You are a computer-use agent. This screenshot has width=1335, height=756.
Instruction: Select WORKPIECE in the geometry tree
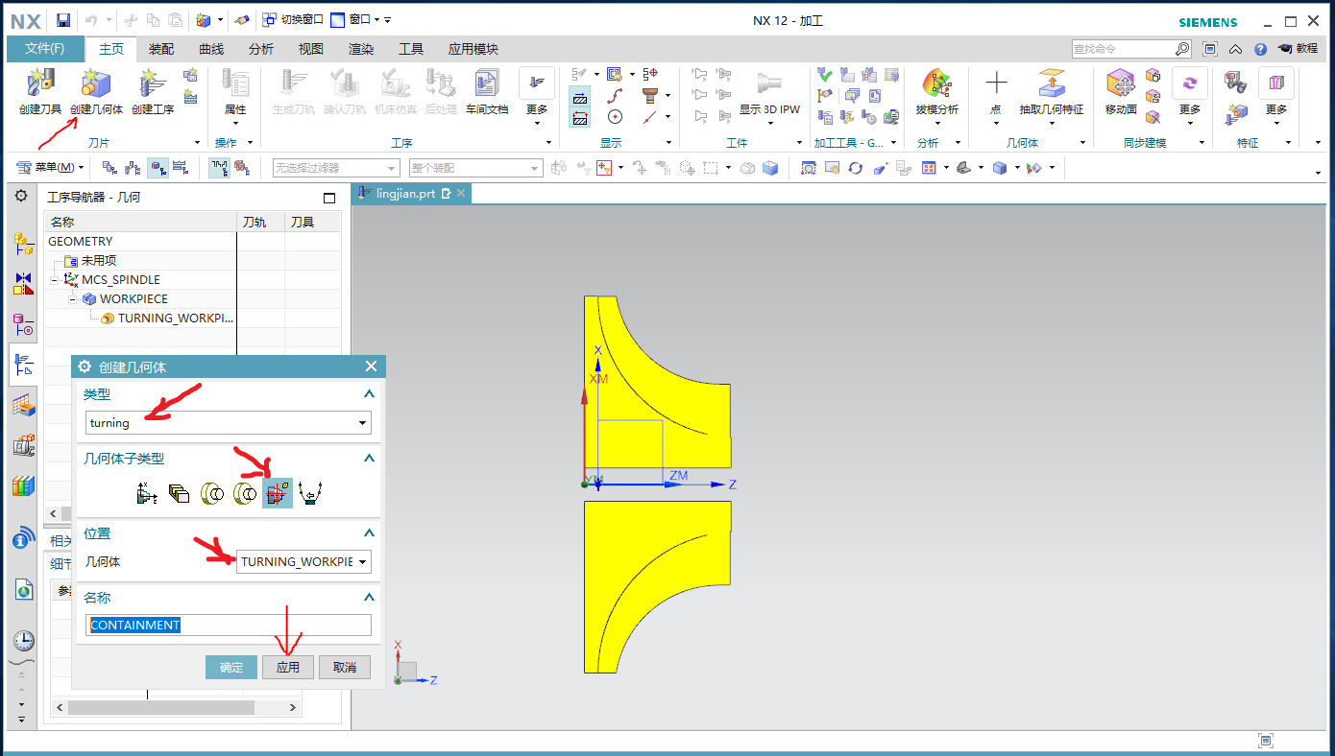133,298
